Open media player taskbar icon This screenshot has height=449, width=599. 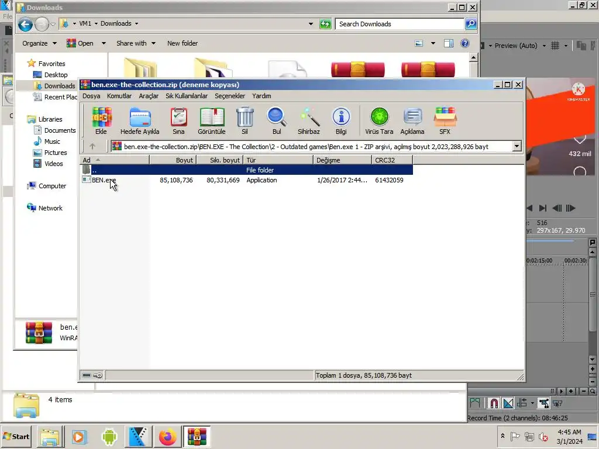pyautogui.click(x=80, y=437)
